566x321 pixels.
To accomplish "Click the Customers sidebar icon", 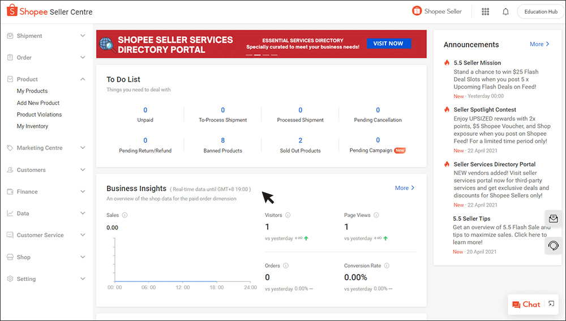I will coord(10,170).
